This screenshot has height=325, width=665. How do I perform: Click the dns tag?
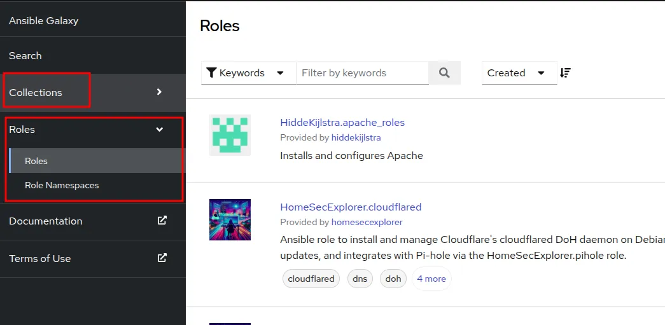click(x=360, y=279)
